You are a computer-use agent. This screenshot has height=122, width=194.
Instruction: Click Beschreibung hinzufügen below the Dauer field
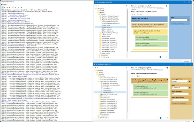pyautogui.click(x=178, y=24)
